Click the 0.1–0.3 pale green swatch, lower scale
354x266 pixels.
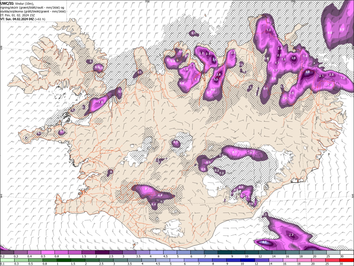[x=7, y=260]
